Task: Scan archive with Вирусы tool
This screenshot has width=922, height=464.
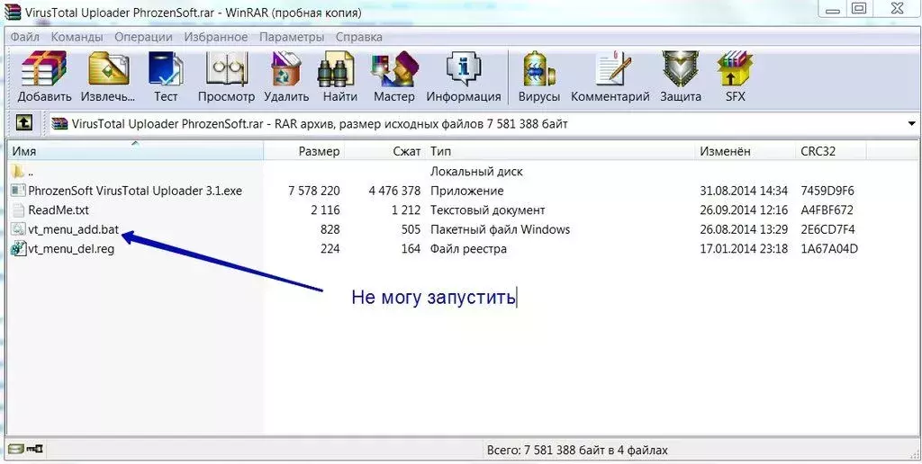Action: (538, 69)
